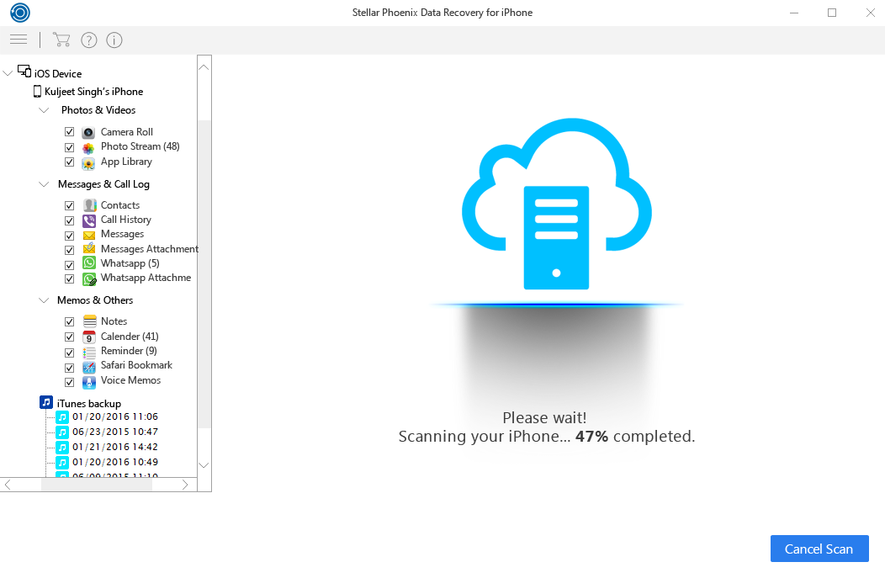Click the Whatsapp Attachment icon
The image size is (885, 578).
click(x=89, y=278)
